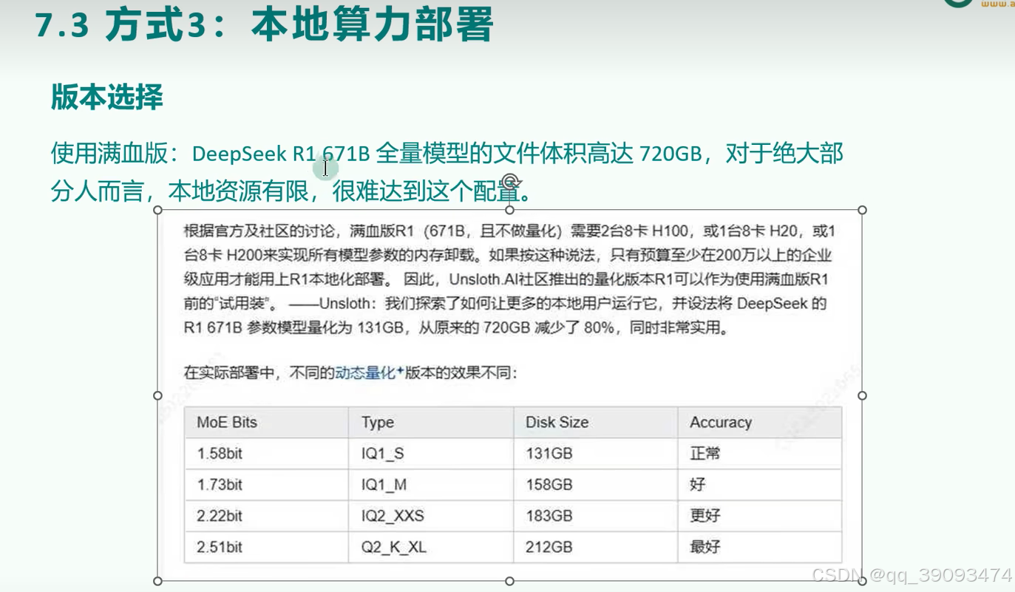1015x592 pixels.
Task: Select the 183GB cell
Action: click(x=596, y=516)
